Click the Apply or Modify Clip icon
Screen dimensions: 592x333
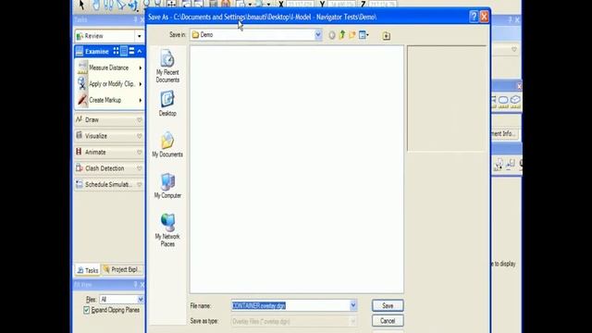point(82,84)
